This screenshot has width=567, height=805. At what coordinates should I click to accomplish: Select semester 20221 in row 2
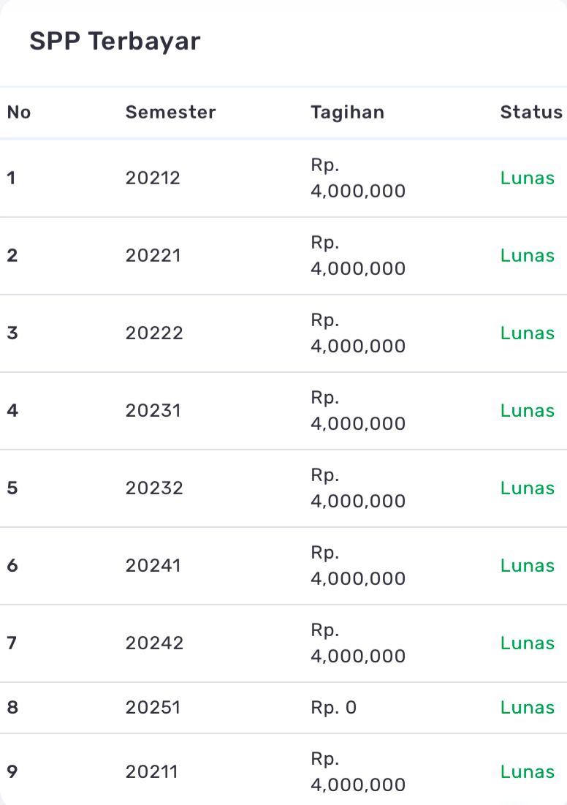(153, 256)
